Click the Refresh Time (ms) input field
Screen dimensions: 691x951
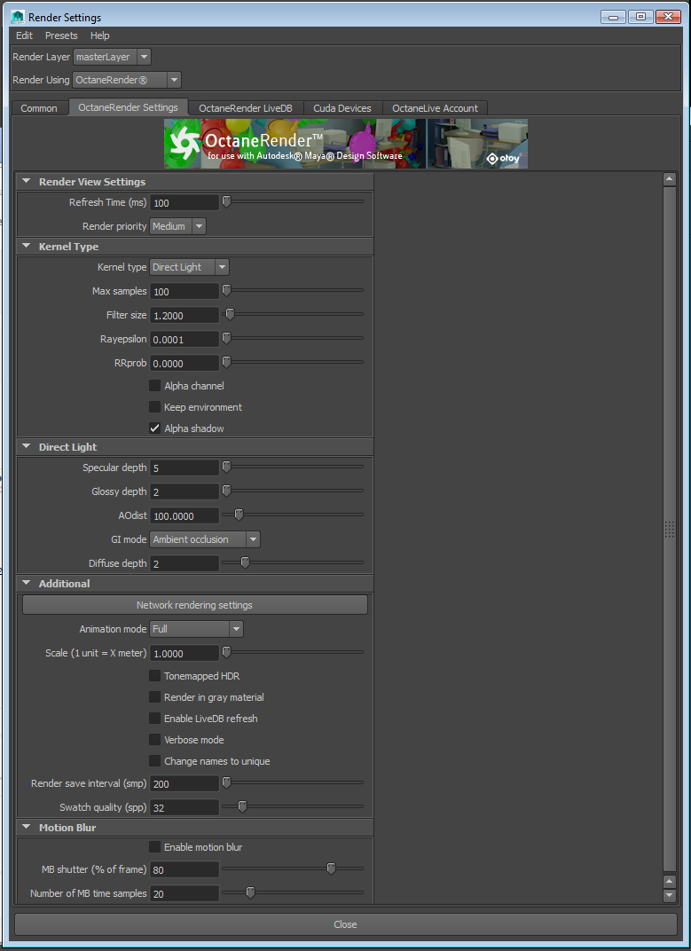[x=185, y=202]
